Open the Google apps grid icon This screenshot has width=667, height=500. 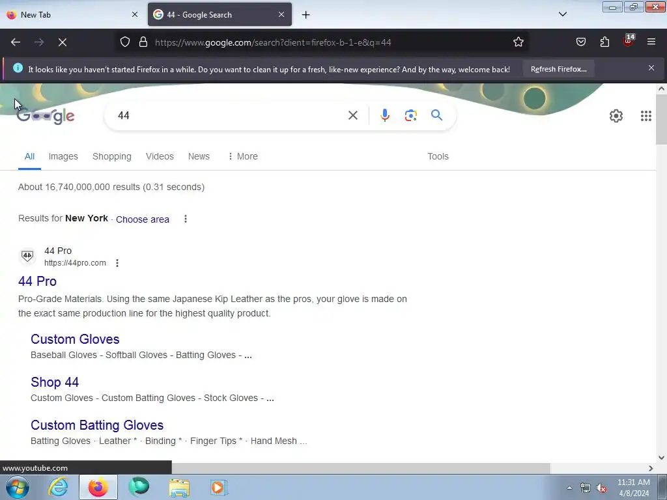click(646, 116)
